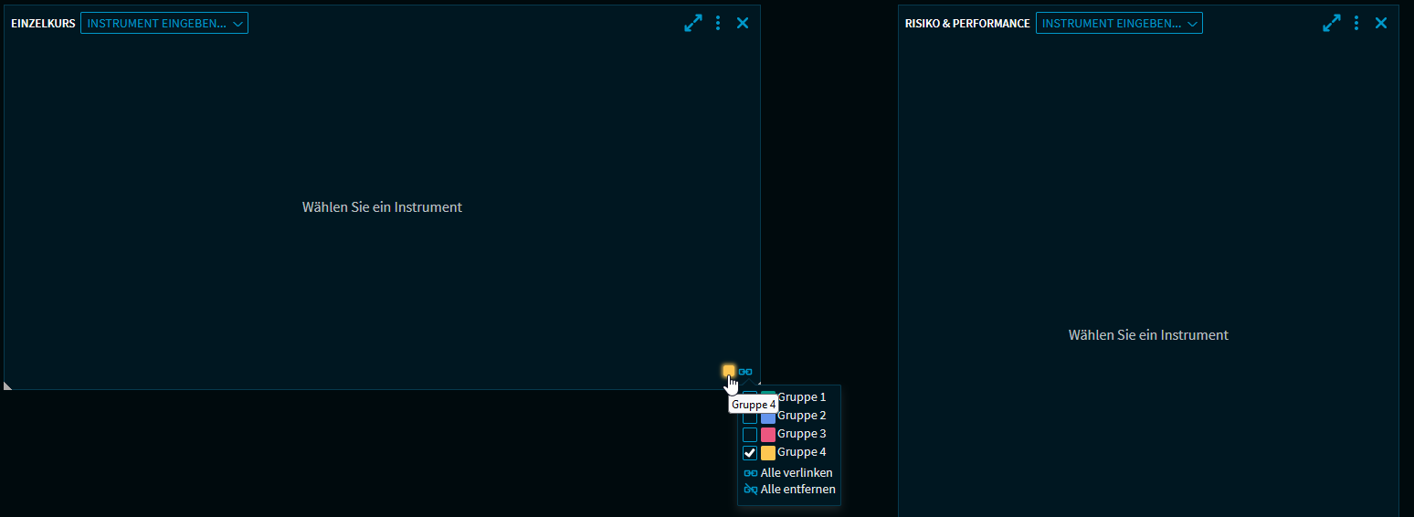Expand the Einzelkurs widget to fullscreen
The height and width of the screenshot is (517, 1414).
click(x=693, y=23)
